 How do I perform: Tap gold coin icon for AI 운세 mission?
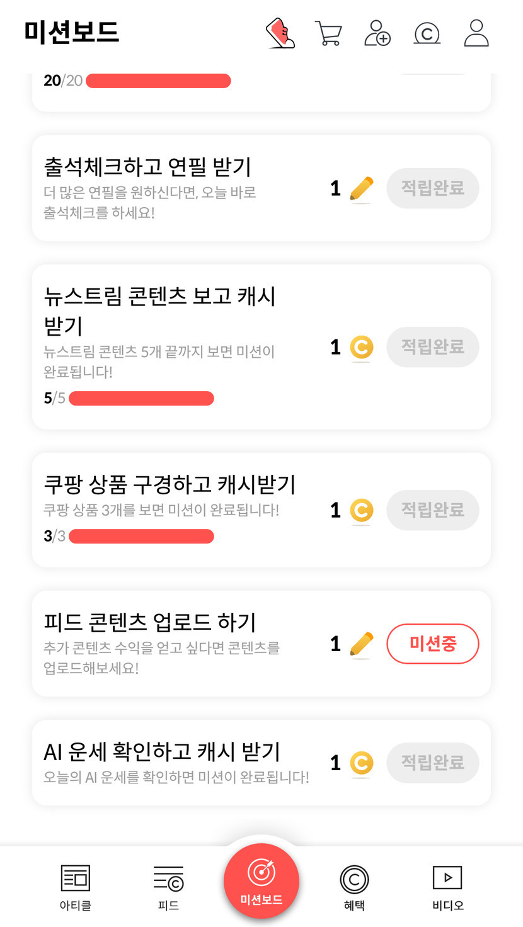point(361,763)
